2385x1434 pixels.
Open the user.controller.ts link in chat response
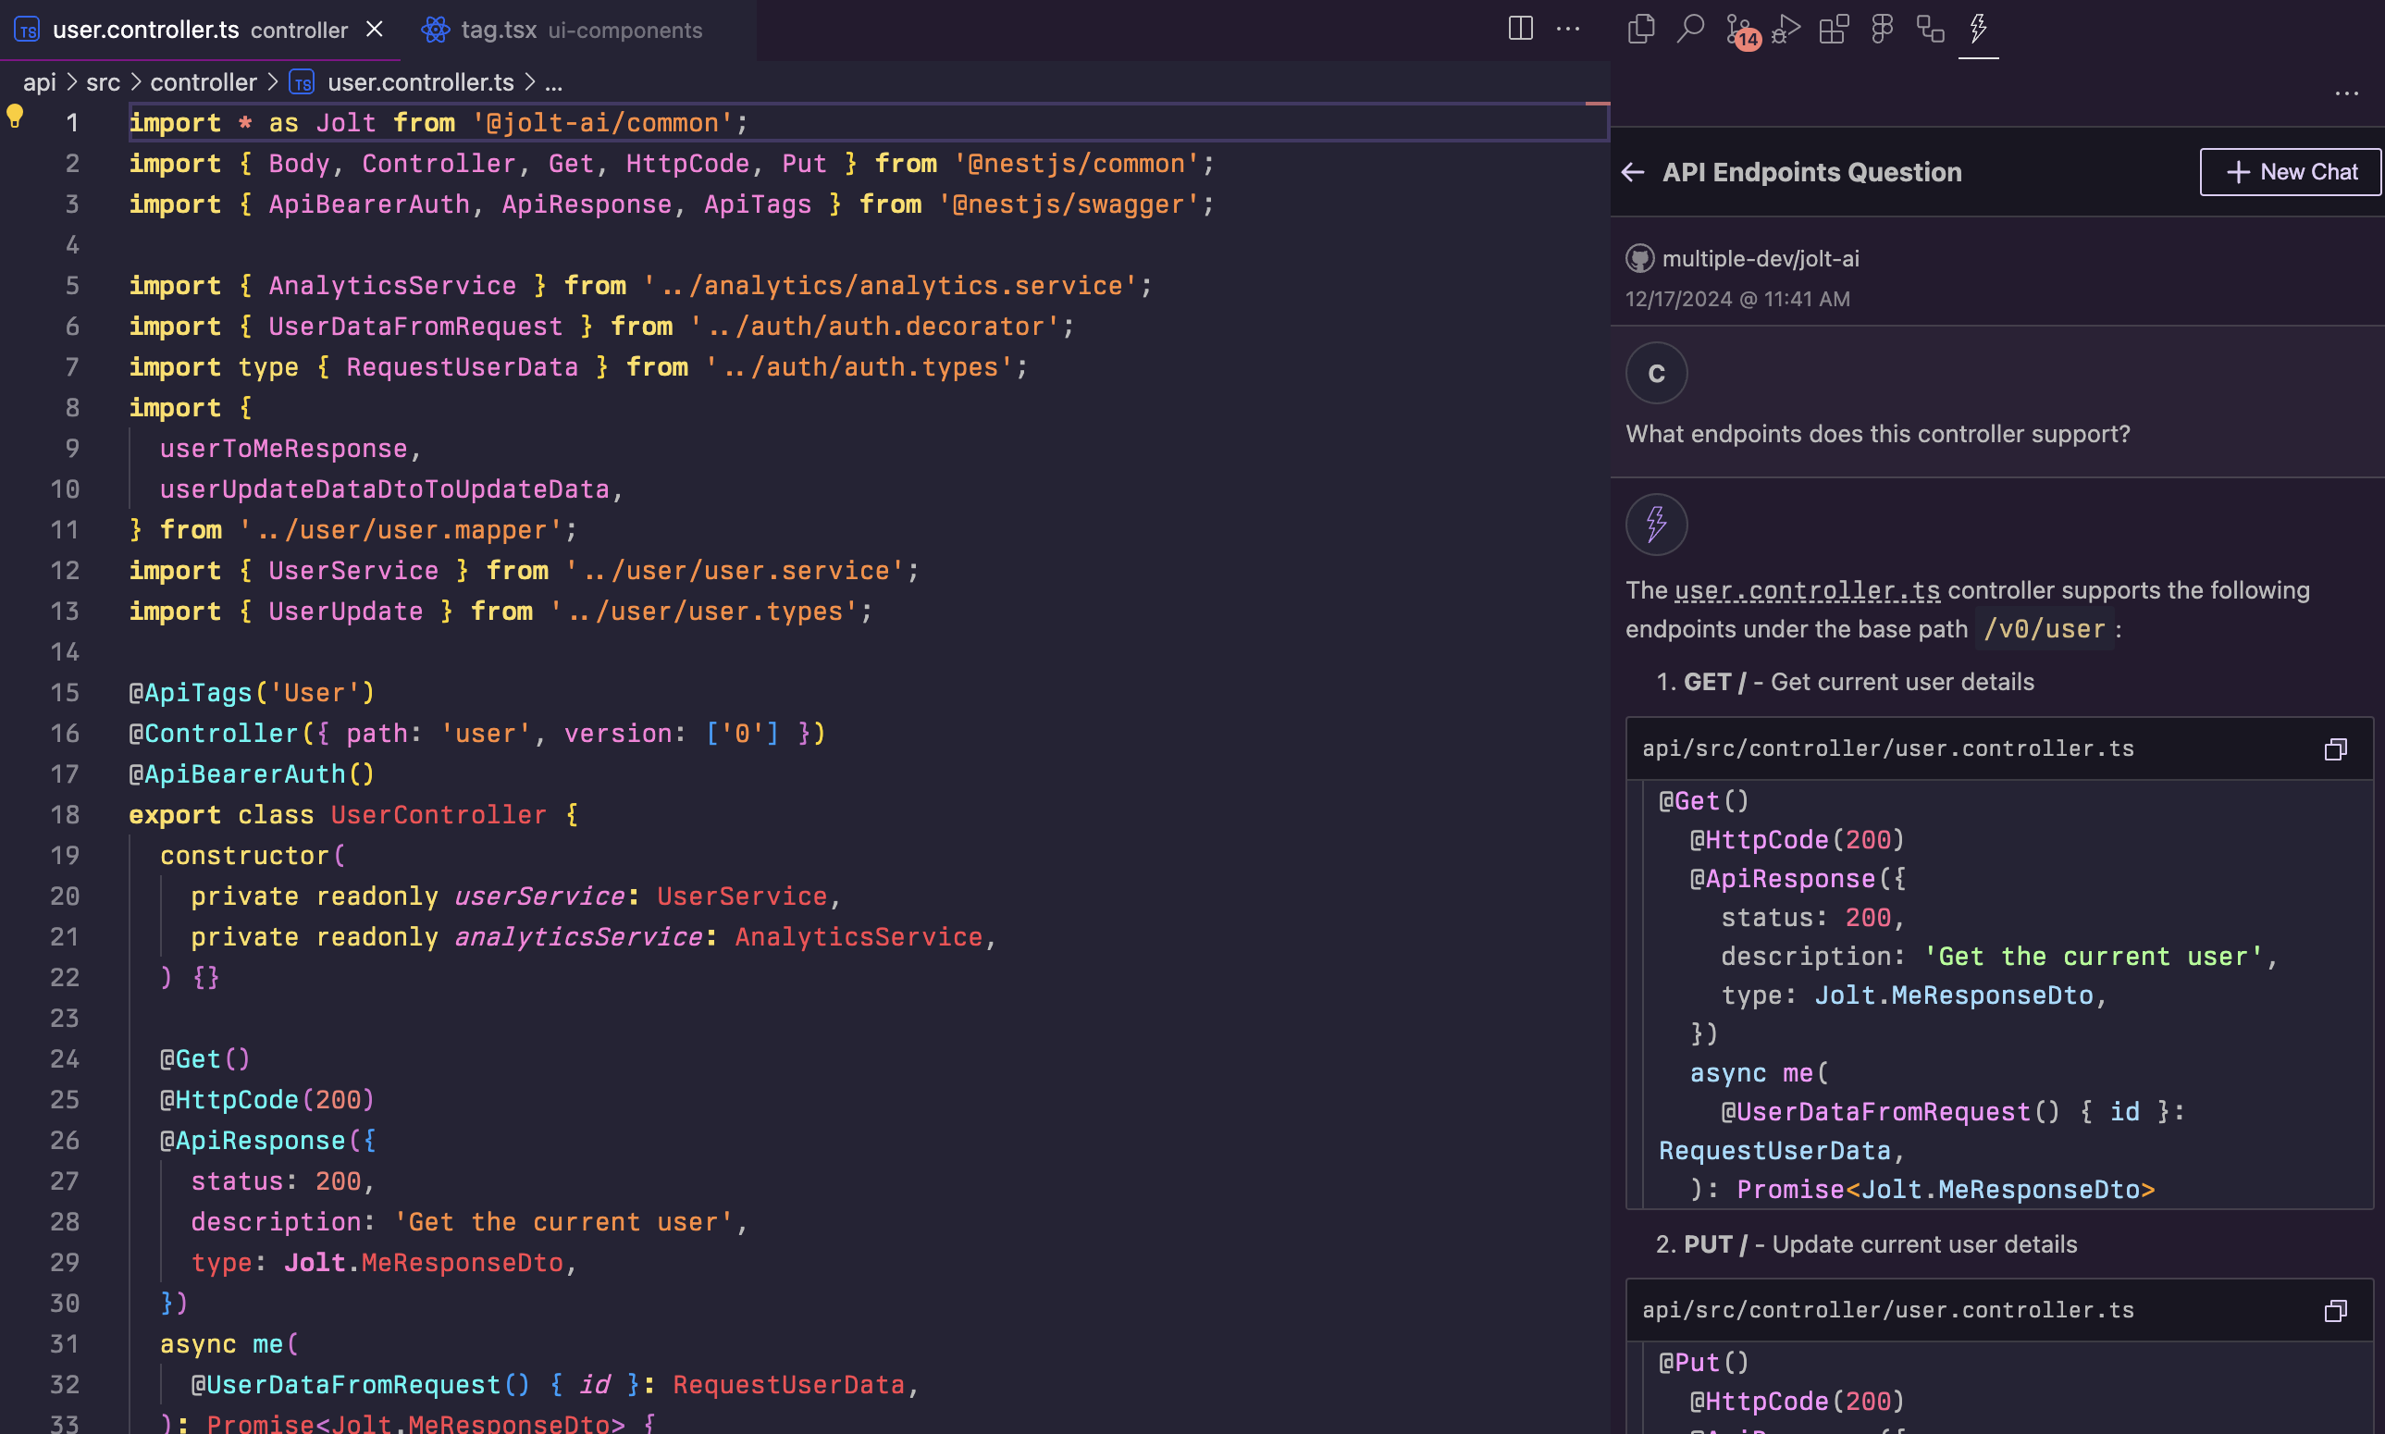pos(1807,590)
